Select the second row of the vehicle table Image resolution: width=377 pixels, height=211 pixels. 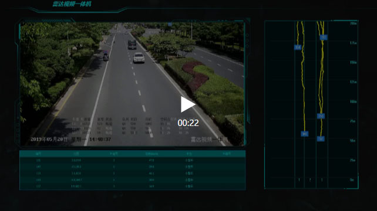[x=133, y=166]
